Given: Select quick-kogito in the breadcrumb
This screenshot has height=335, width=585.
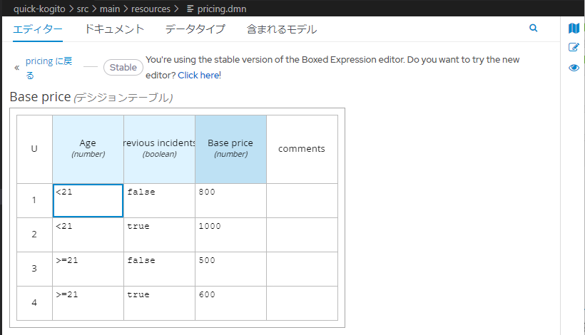Looking at the screenshot, I should tap(39, 9).
